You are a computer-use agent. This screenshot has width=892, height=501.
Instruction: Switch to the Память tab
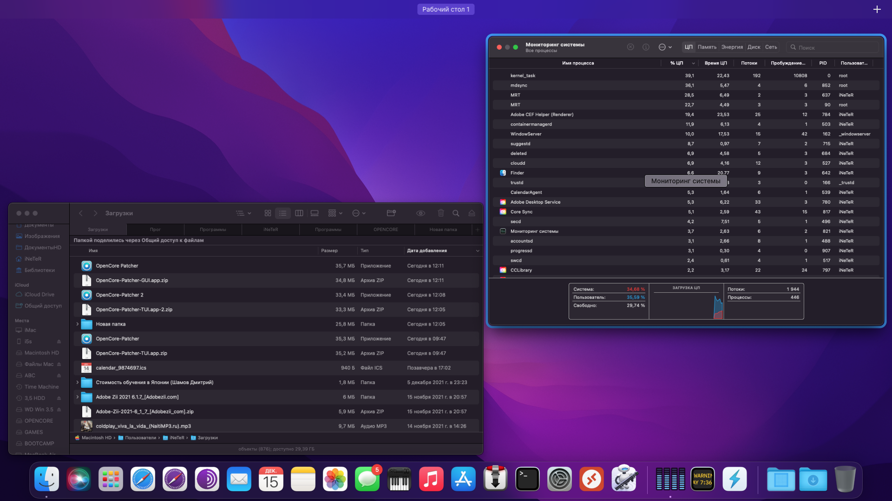707,47
